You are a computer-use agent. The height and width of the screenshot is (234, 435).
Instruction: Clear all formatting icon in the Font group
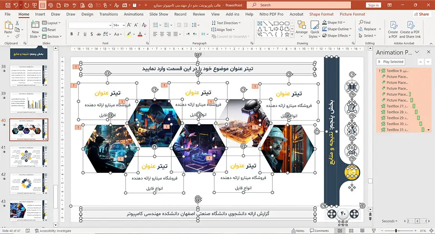[144, 25]
